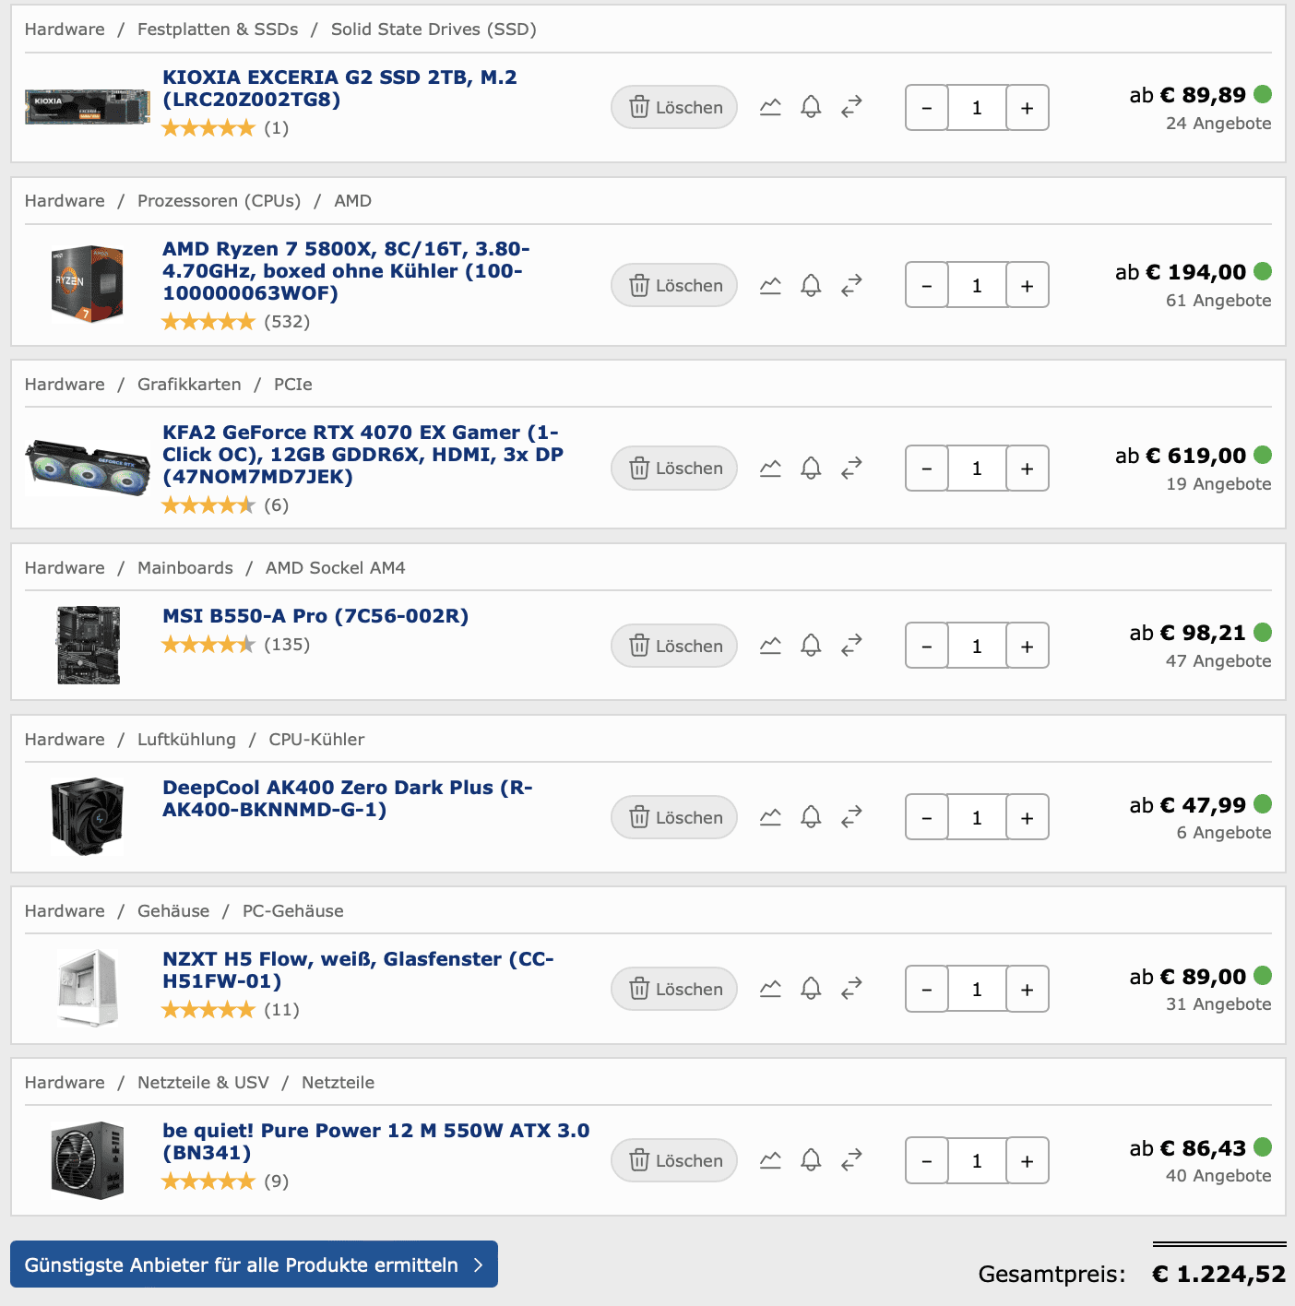Image resolution: width=1295 pixels, height=1306 pixels.
Task: Open KFA2 GeForce RTX 4070 EX Gamer product link
Action: (x=362, y=455)
